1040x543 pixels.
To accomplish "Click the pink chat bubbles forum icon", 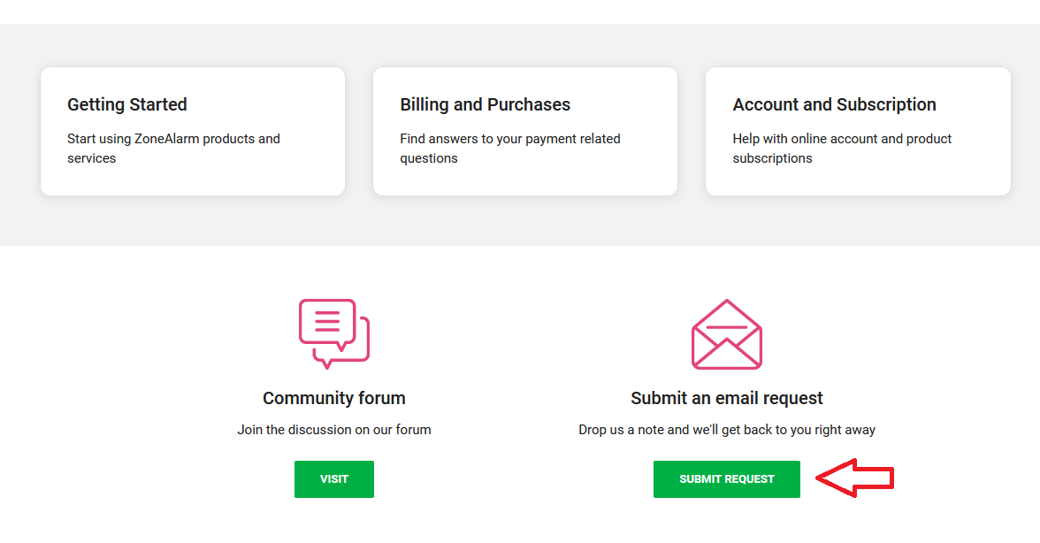I will pyautogui.click(x=333, y=333).
